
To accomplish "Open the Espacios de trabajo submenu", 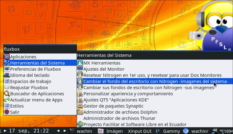I will coord(40,81).
